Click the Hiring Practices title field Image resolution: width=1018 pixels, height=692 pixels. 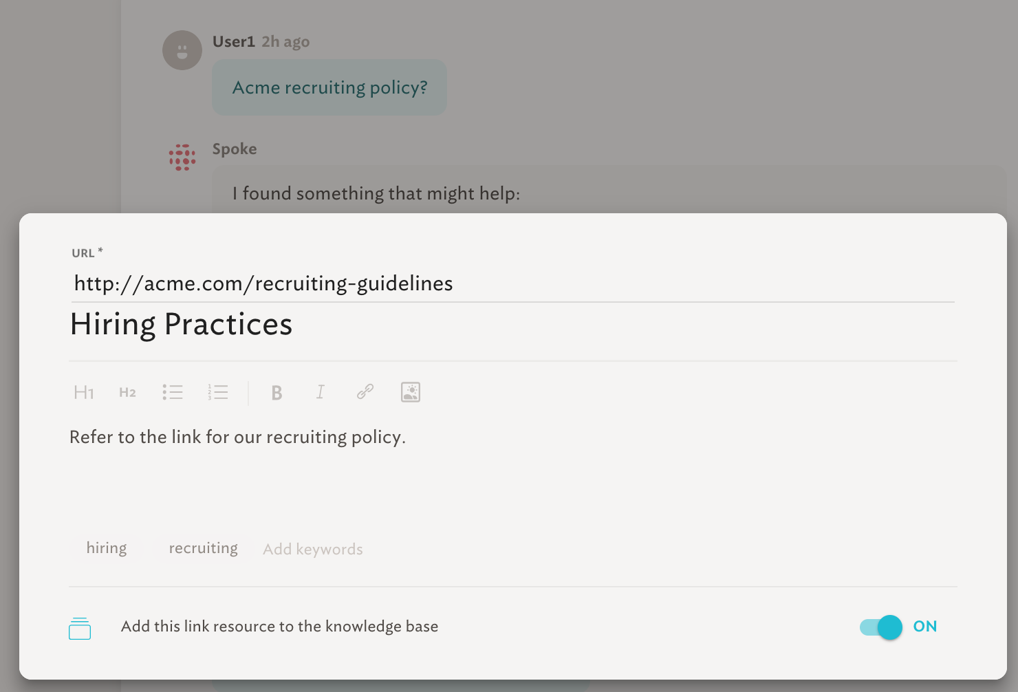512,324
